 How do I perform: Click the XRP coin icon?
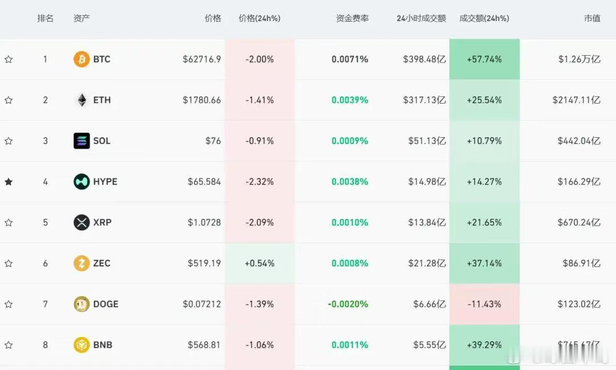[x=82, y=222]
